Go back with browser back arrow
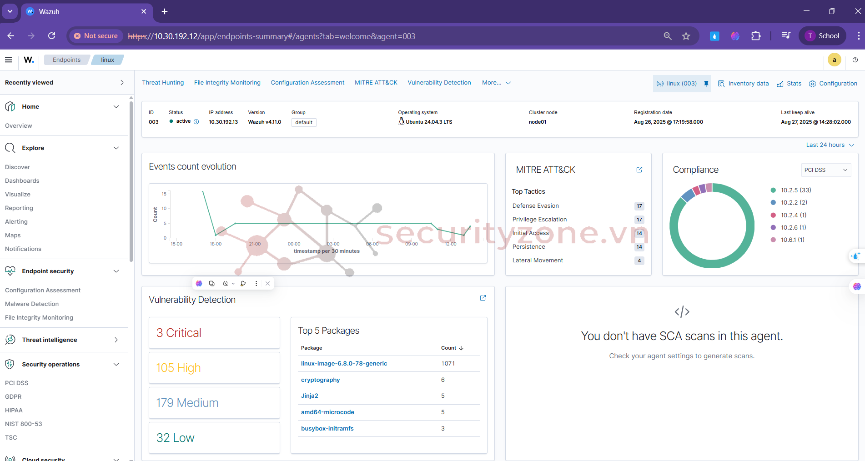 click(x=11, y=36)
